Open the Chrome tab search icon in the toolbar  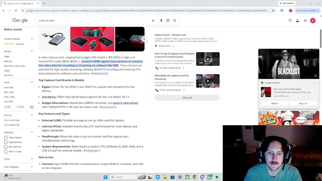point(281,11)
